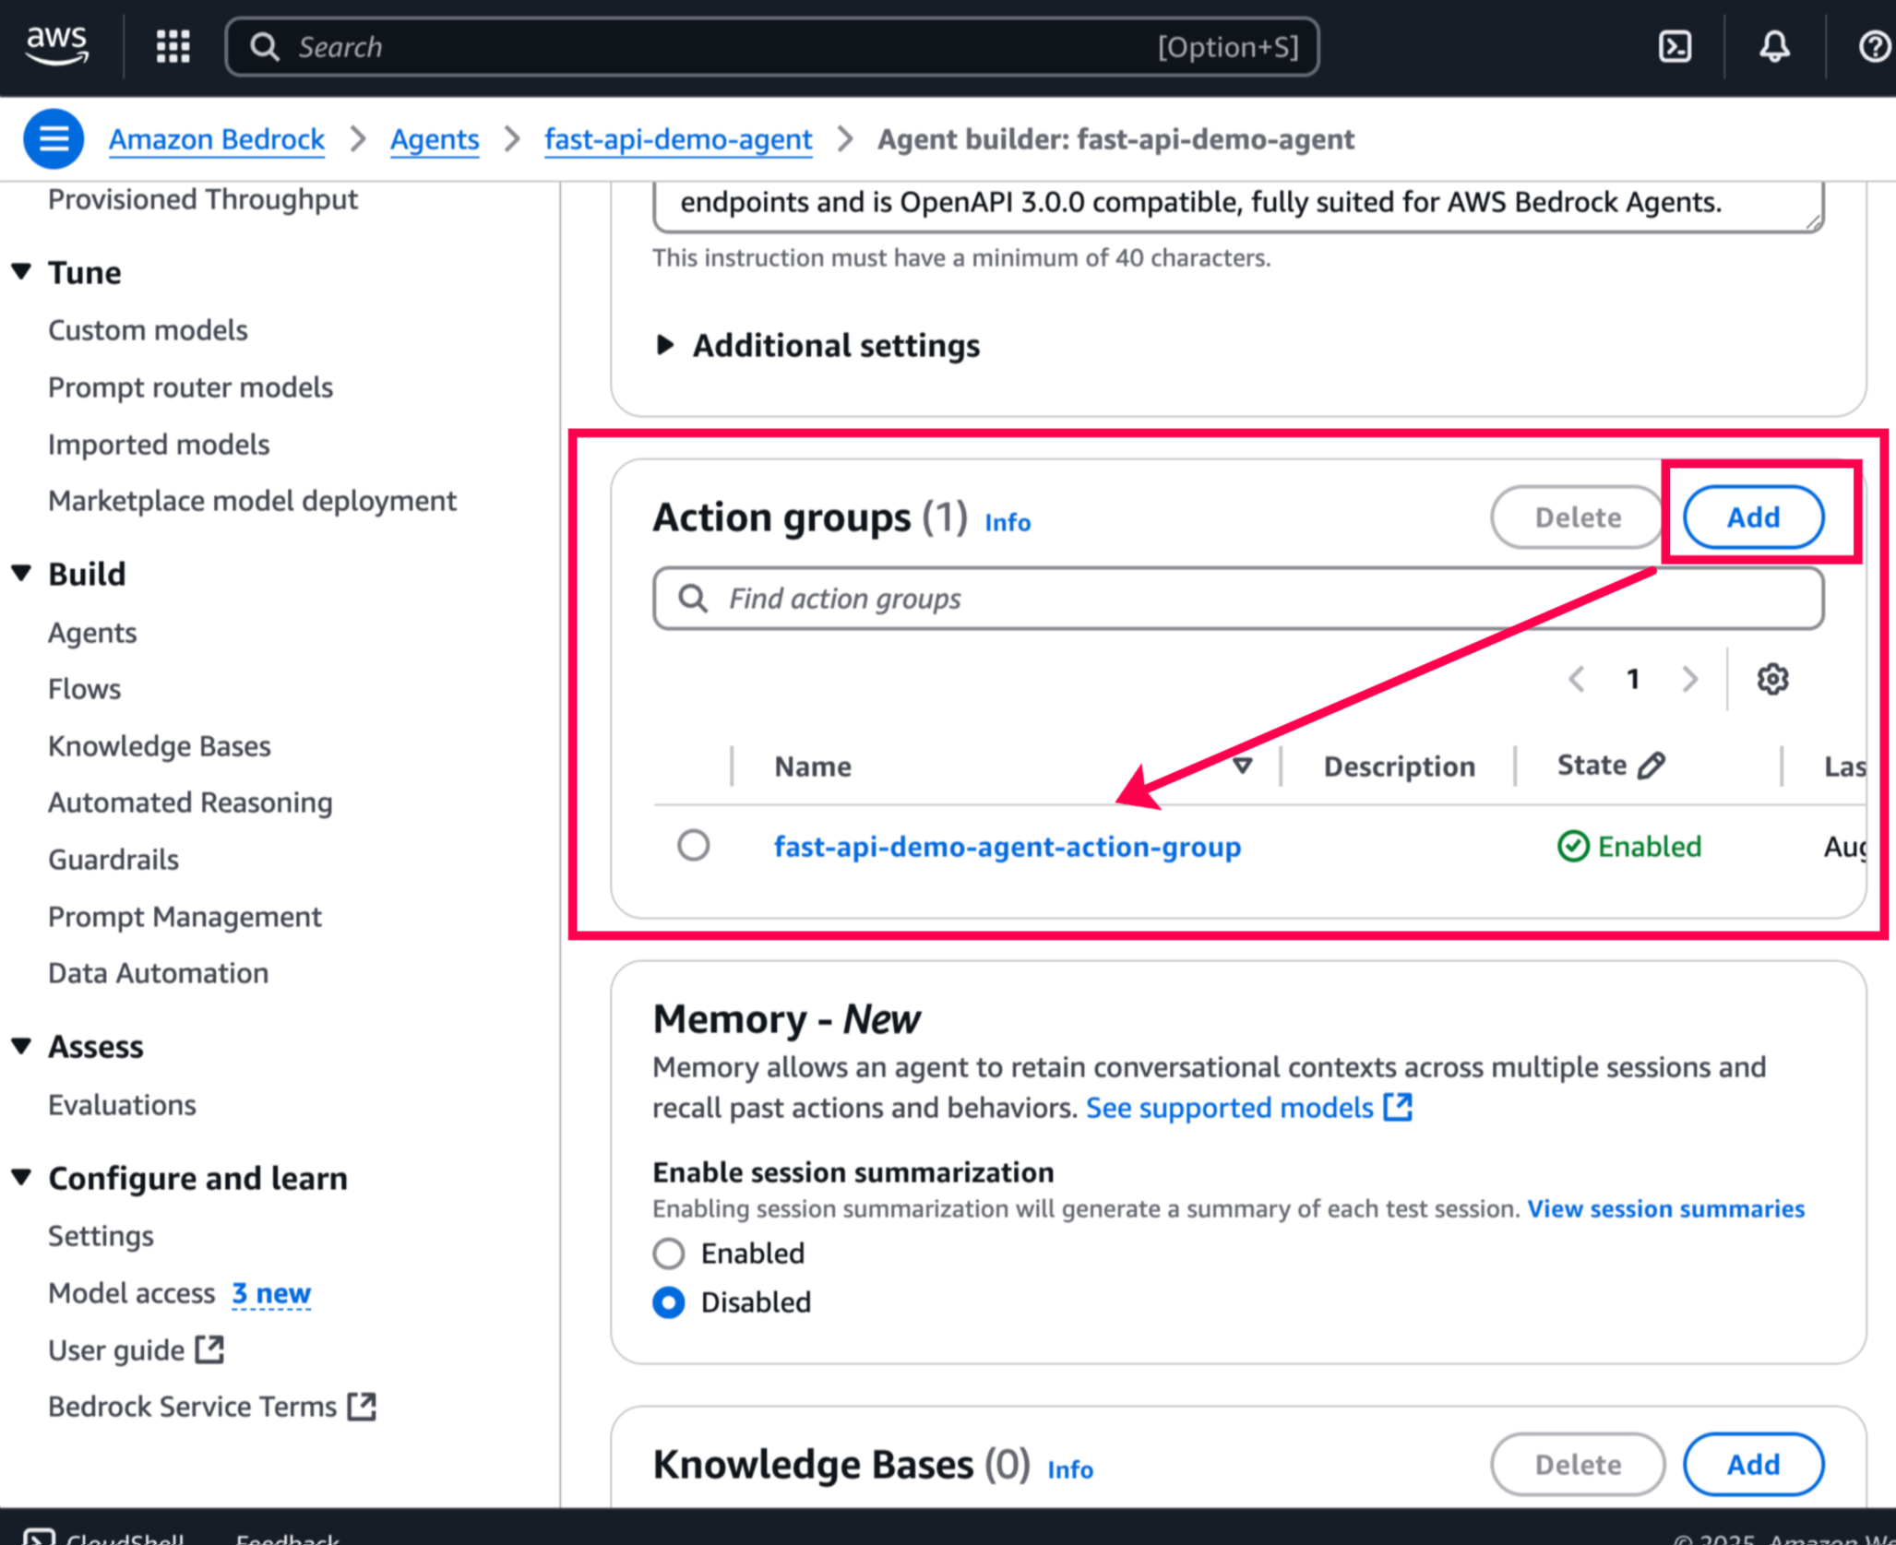Viewport: 1896px width, 1545px height.
Task: Open Guardrails in the sidebar
Action: coord(113,860)
